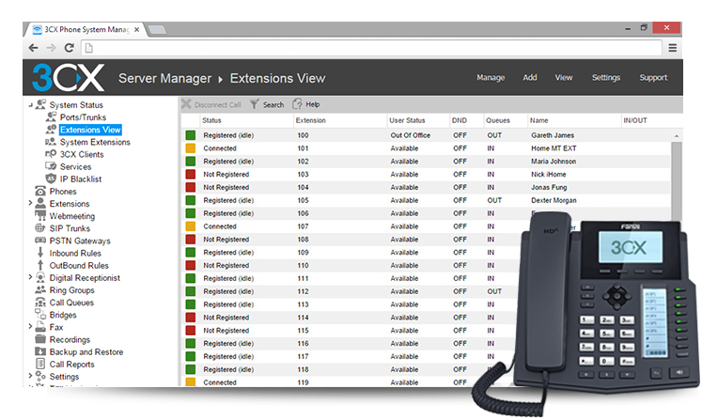
Task: Expand the Extensions tree node
Action: pyautogui.click(x=30, y=203)
